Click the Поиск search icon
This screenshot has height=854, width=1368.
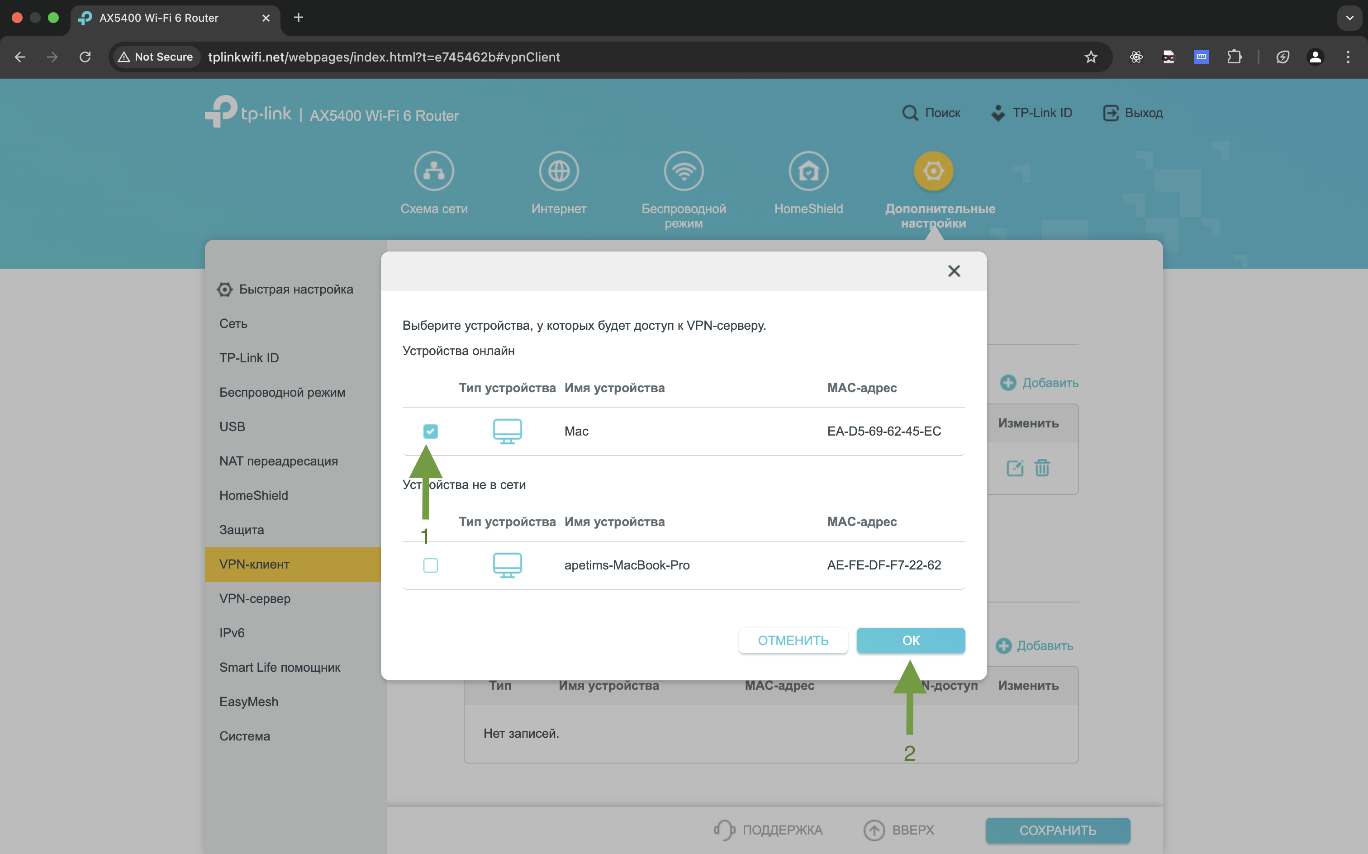(x=910, y=113)
